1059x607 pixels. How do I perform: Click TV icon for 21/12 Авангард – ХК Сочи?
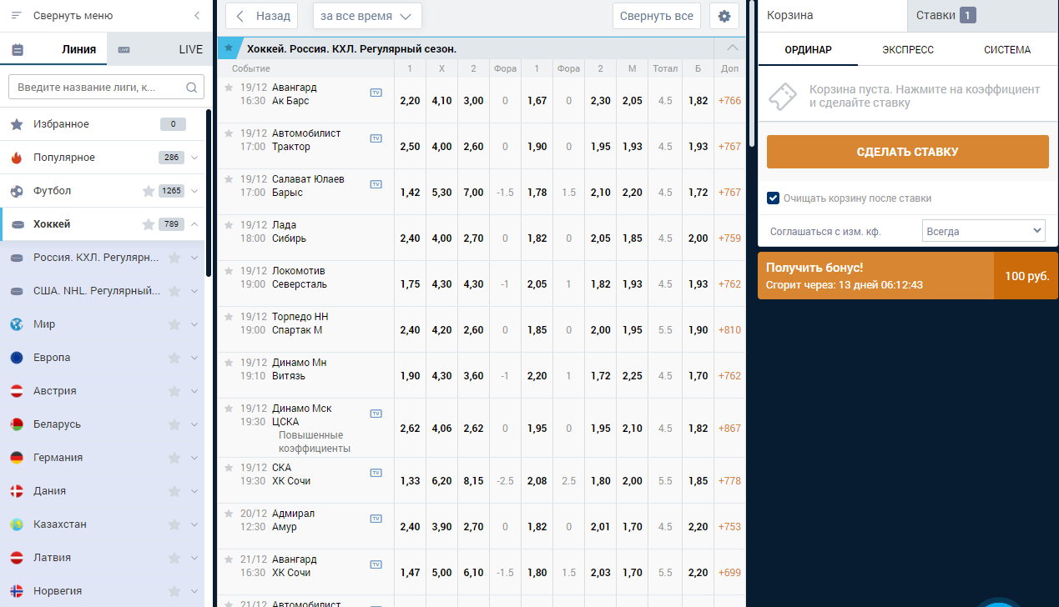coord(376,564)
